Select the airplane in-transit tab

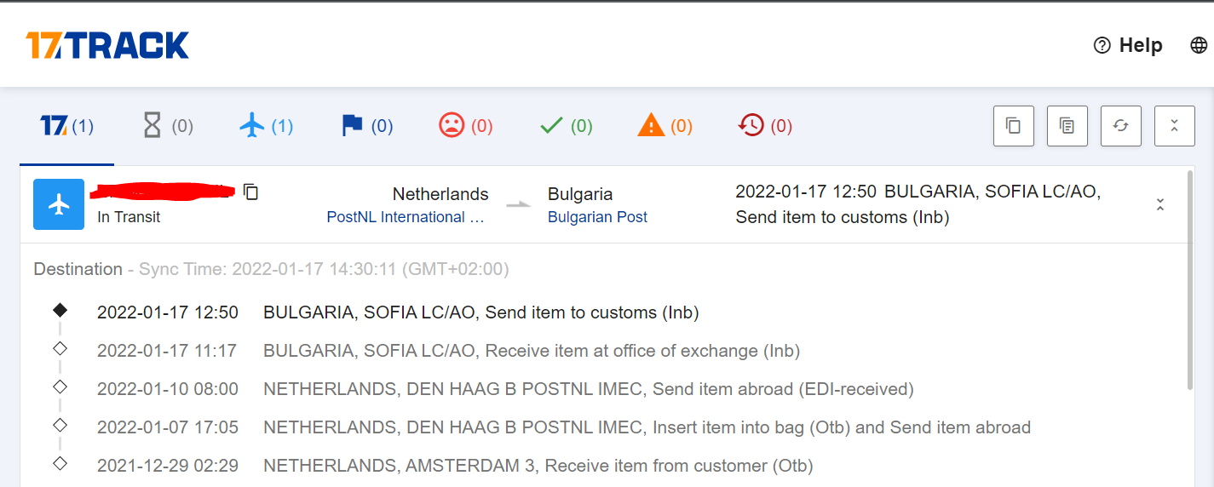click(x=267, y=126)
